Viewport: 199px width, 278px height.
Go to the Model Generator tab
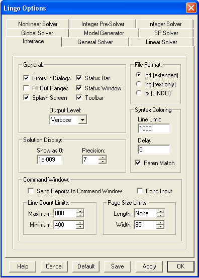(104, 33)
